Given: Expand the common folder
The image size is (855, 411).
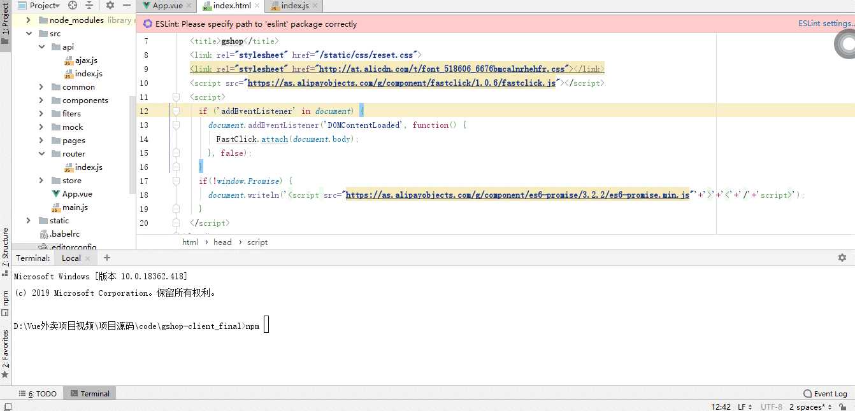Looking at the screenshot, I should (x=41, y=87).
